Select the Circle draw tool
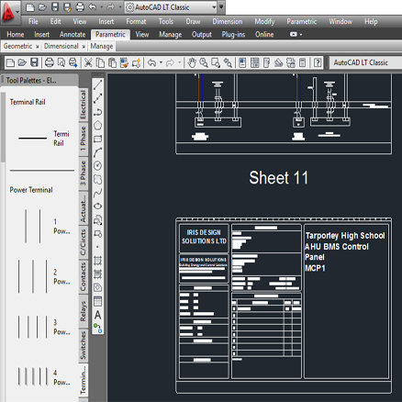 [97, 166]
